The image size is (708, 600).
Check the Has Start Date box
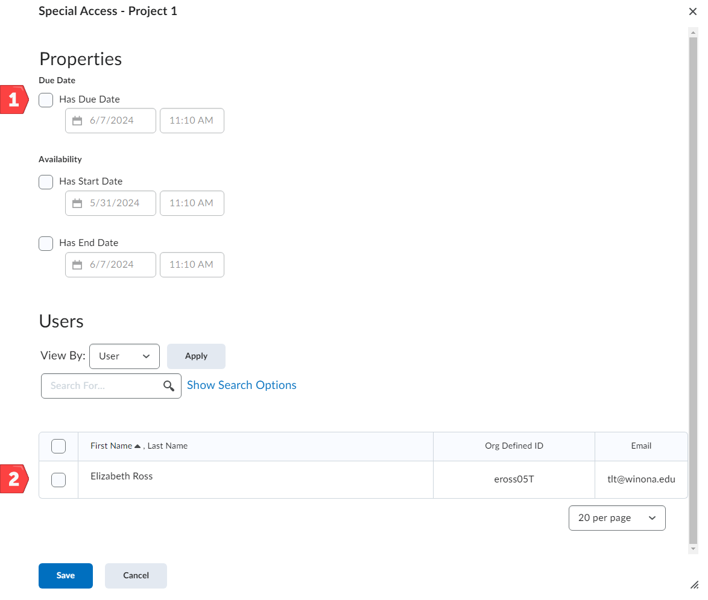click(46, 182)
